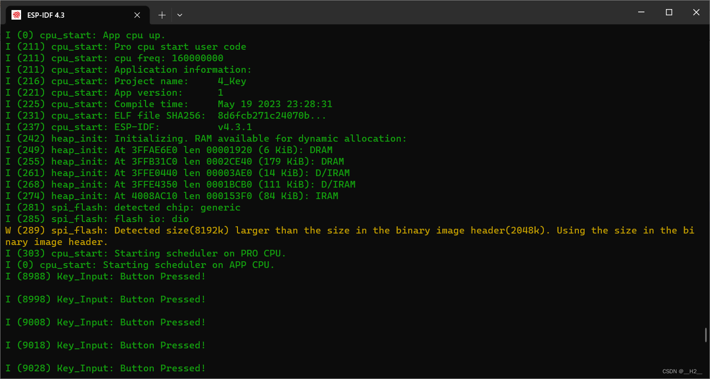This screenshot has width=710, height=379.
Task: Click the heap line 'At 3FFE0440'
Action: click(x=177, y=173)
